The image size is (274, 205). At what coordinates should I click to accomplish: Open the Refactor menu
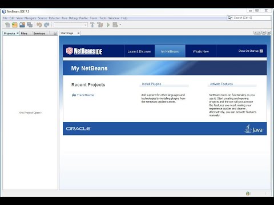click(x=54, y=18)
